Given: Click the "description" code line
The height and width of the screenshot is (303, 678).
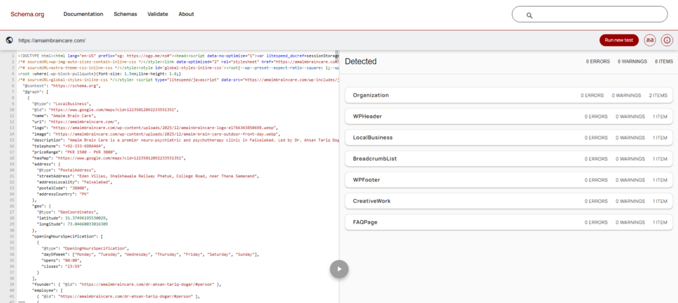Looking at the screenshot, I should [x=185, y=140].
